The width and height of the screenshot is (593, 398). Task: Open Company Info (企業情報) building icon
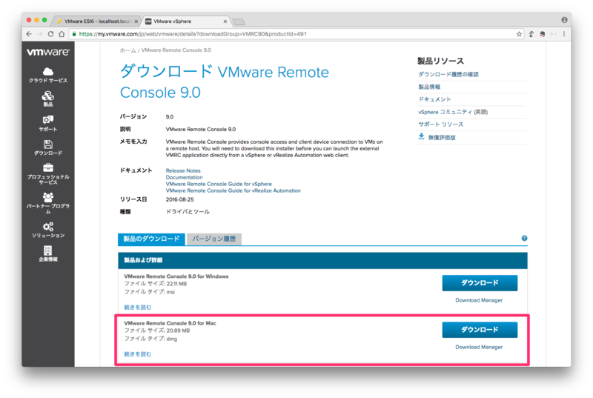48,251
